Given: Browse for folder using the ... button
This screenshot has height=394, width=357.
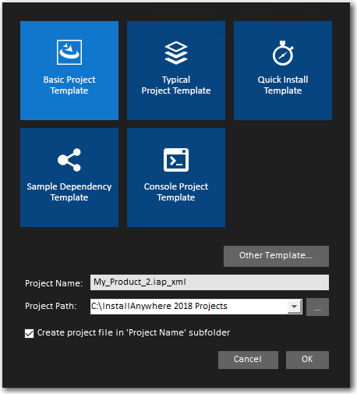Looking at the screenshot, I should click(x=317, y=307).
